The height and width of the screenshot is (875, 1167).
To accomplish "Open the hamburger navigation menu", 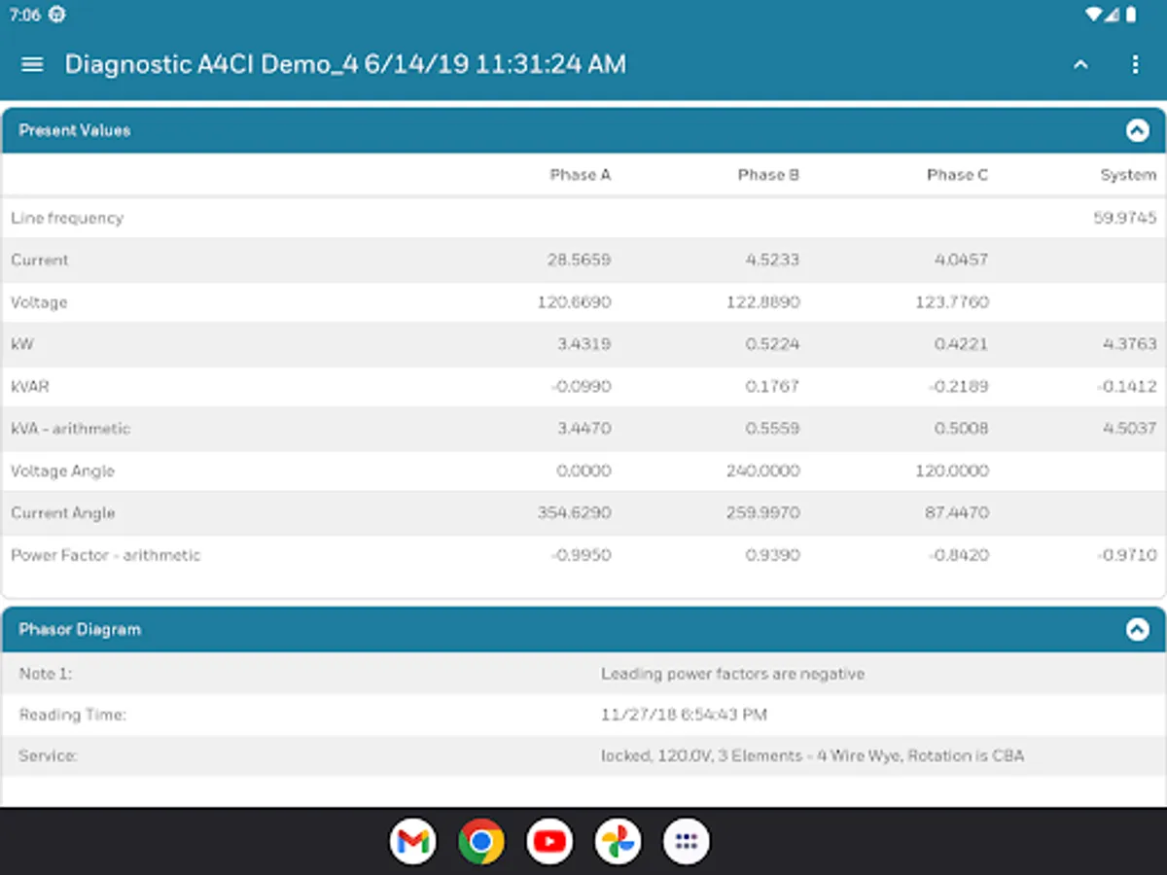I will [x=32, y=64].
